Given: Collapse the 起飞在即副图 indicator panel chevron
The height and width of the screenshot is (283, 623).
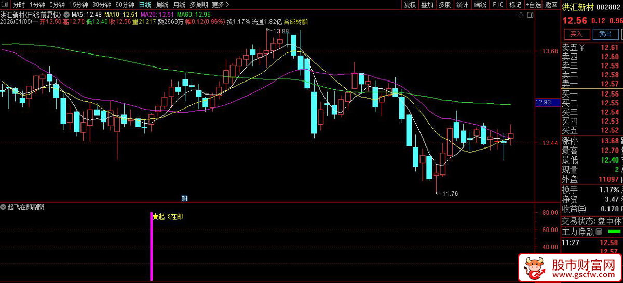Looking at the screenshot, I should pos(4,207).
